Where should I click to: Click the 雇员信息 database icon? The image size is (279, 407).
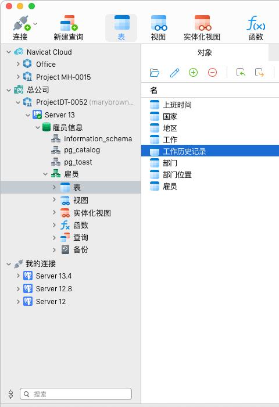point(46,127)
